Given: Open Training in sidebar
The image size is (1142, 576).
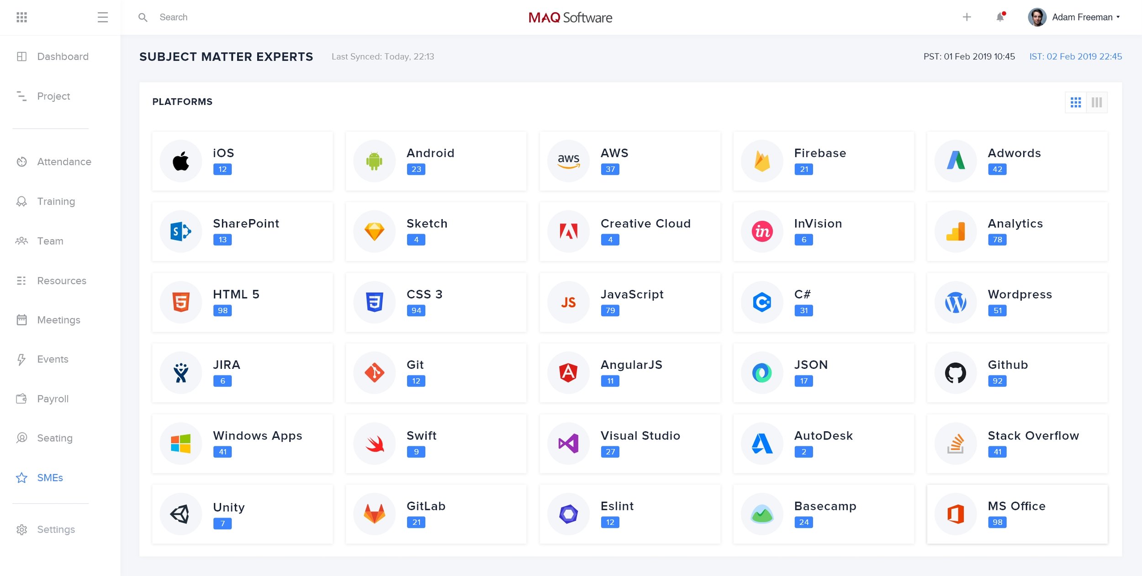Looking at the screenshot, I should click(x=46, y=201).
